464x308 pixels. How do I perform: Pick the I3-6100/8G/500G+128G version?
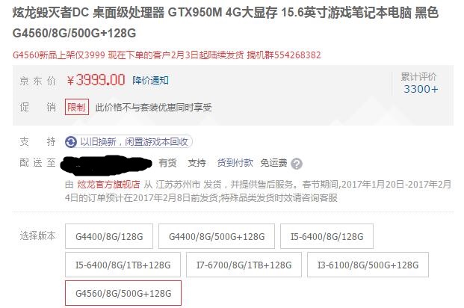tap(368, 265)
